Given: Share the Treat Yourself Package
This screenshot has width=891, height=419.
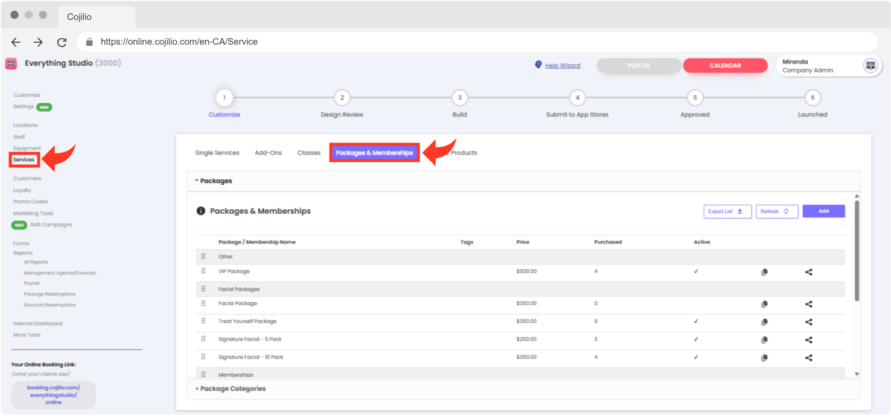Looking at the screenshot, I should (809, 322).
